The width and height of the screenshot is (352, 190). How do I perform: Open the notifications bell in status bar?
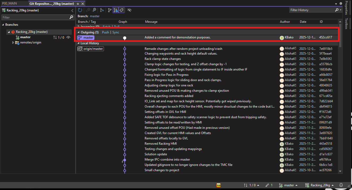(x=341, y=185)
